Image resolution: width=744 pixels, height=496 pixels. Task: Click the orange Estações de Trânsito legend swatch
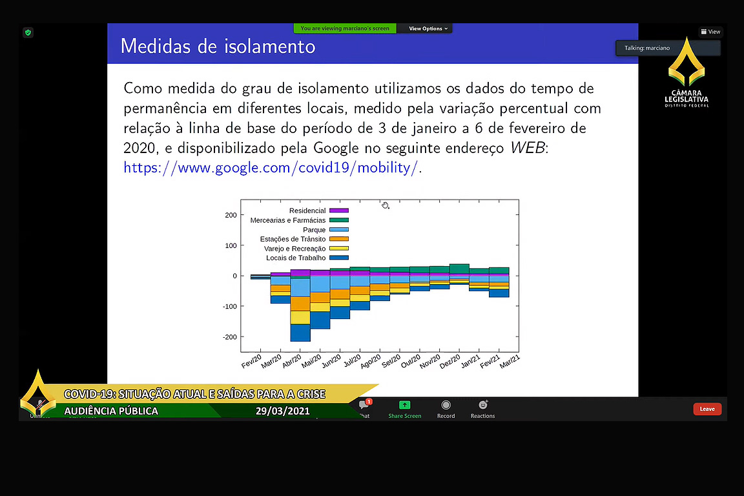click(x=339, y=239)
